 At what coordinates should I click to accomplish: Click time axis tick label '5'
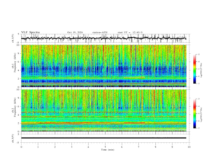click(105, 147)
